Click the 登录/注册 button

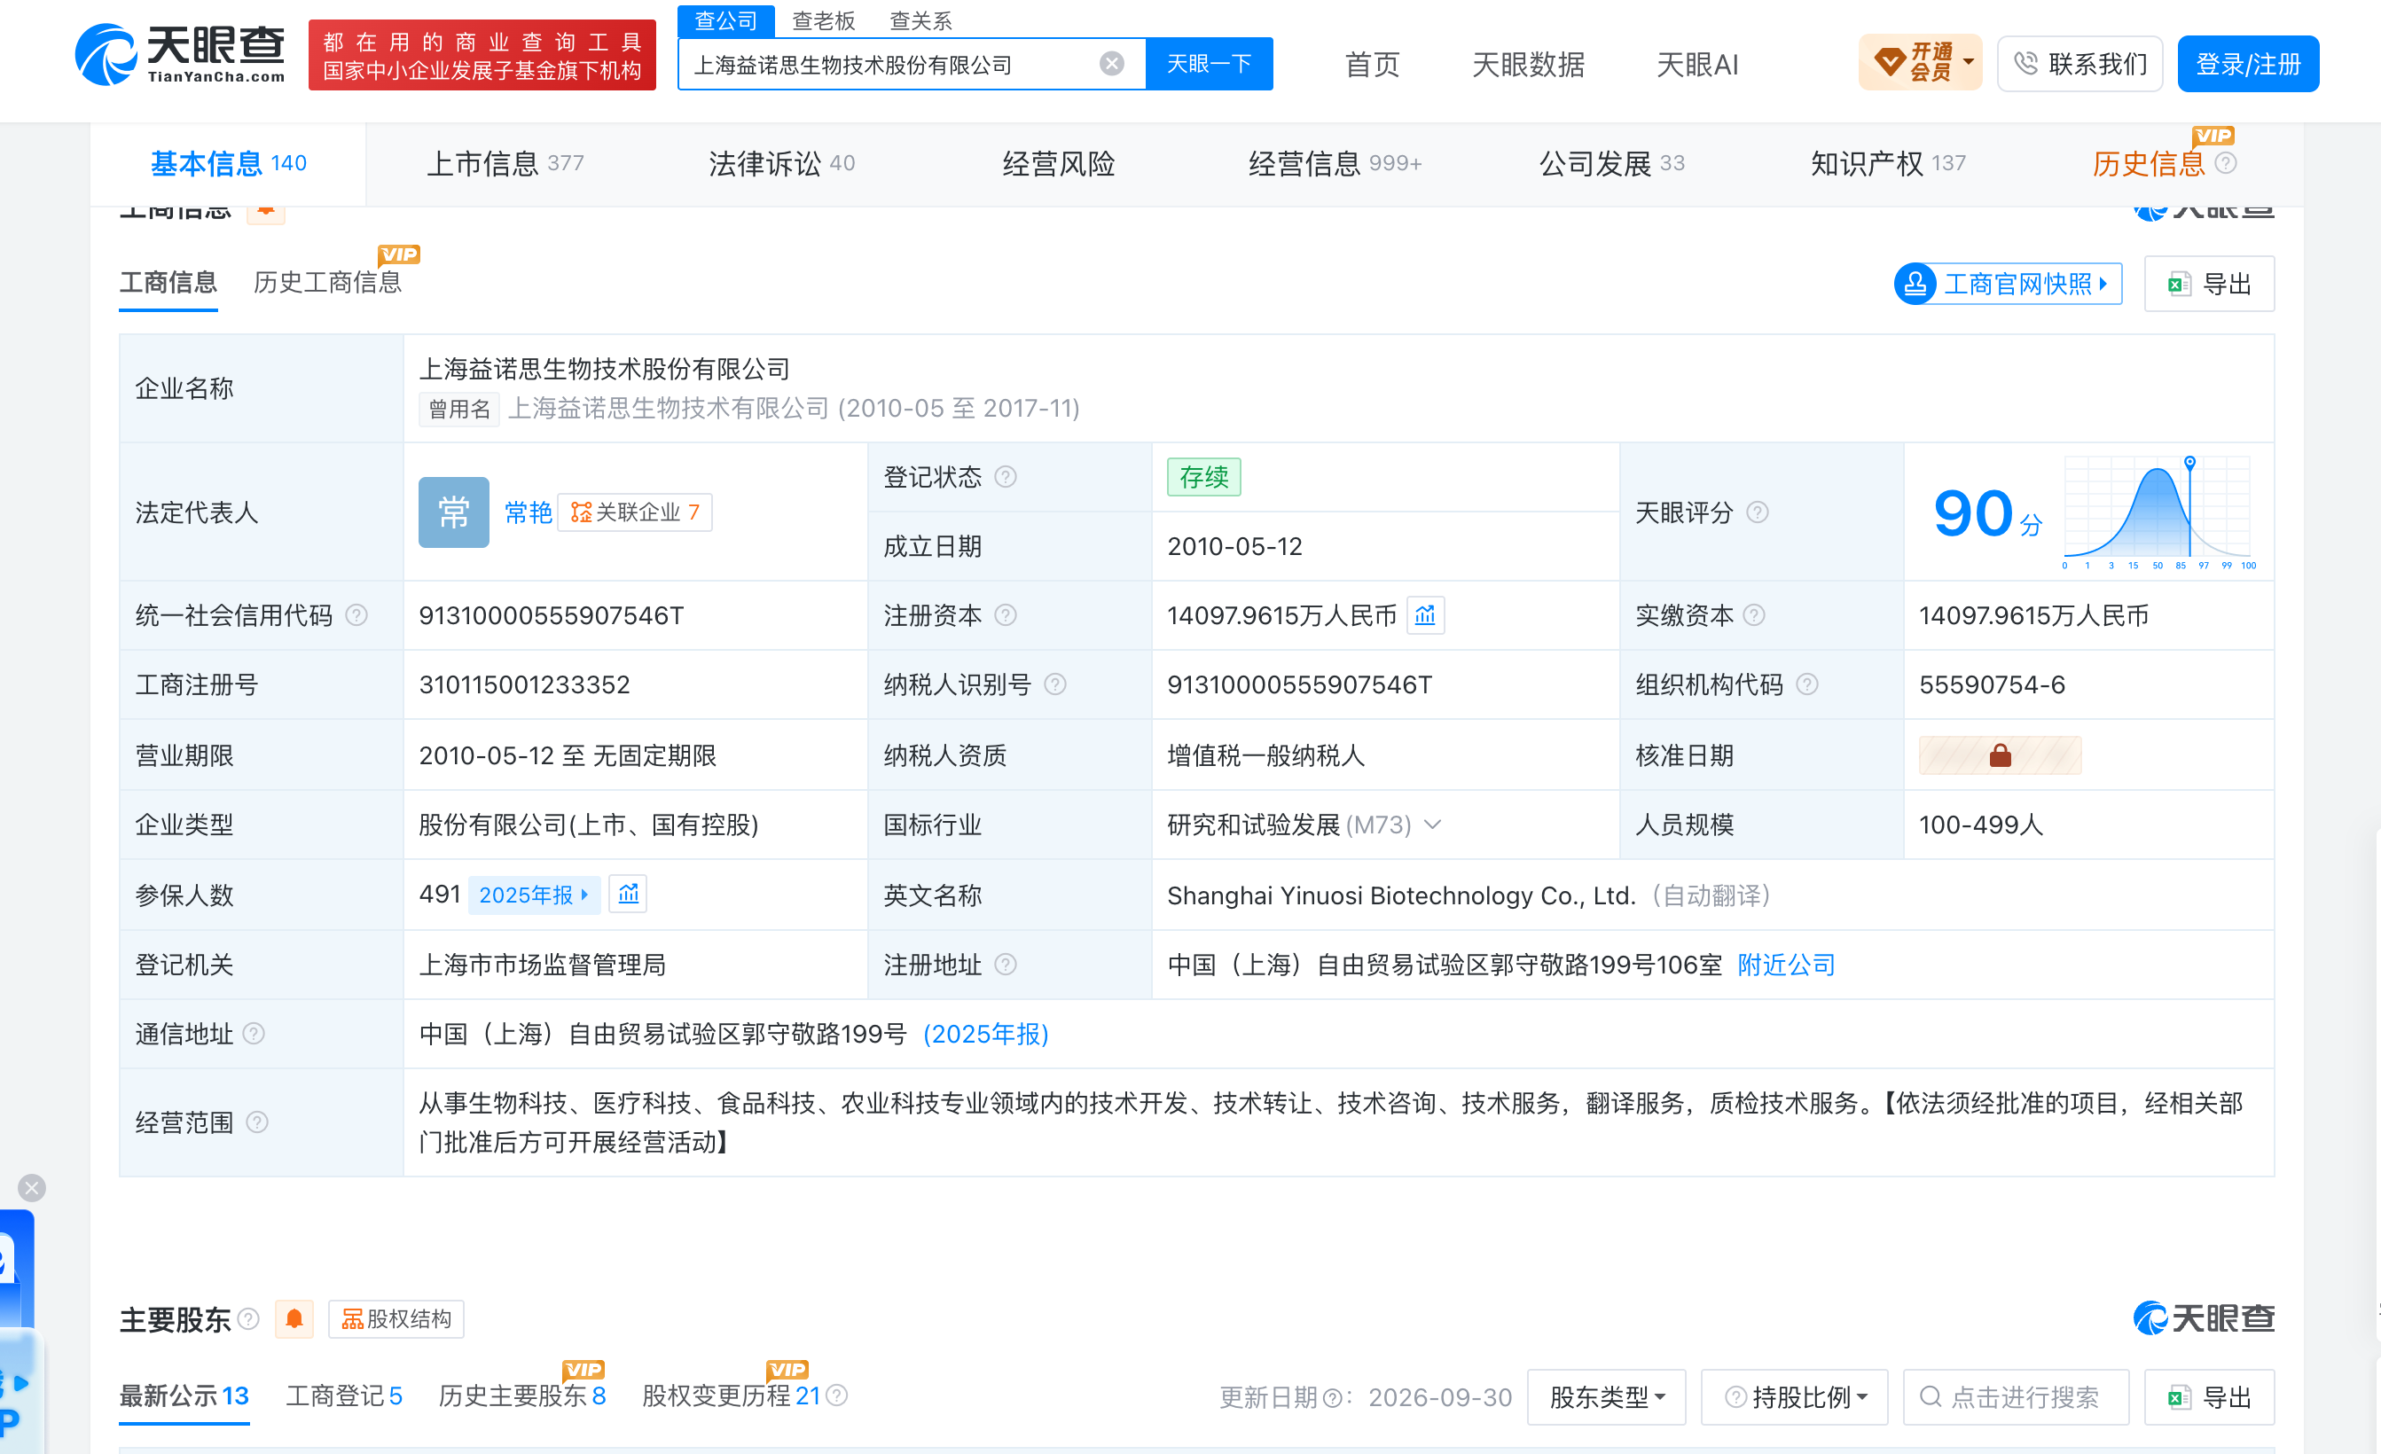pos(2248,64)
